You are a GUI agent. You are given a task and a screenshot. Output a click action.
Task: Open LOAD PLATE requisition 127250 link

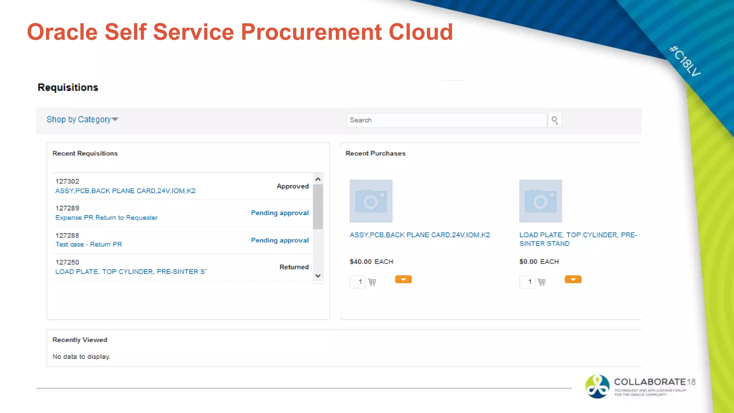click(131, 272)
